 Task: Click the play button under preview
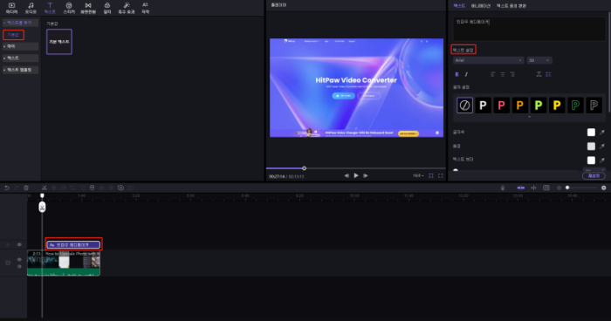(x=356, y=175)
